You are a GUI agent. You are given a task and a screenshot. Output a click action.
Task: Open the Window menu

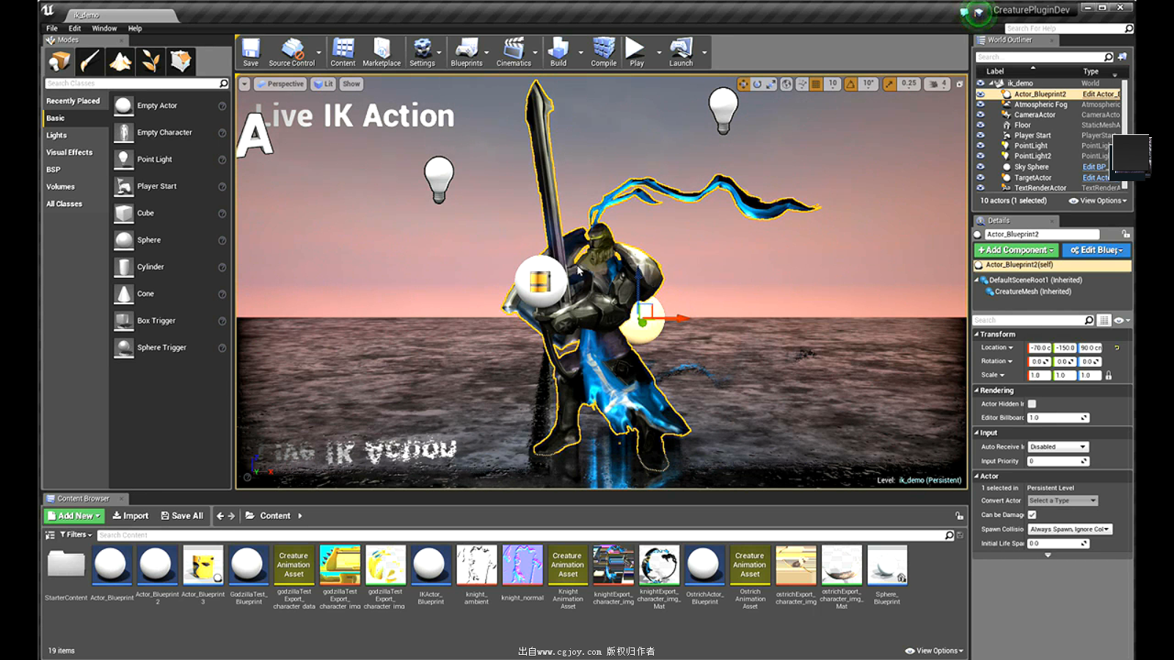pos(104,29)
